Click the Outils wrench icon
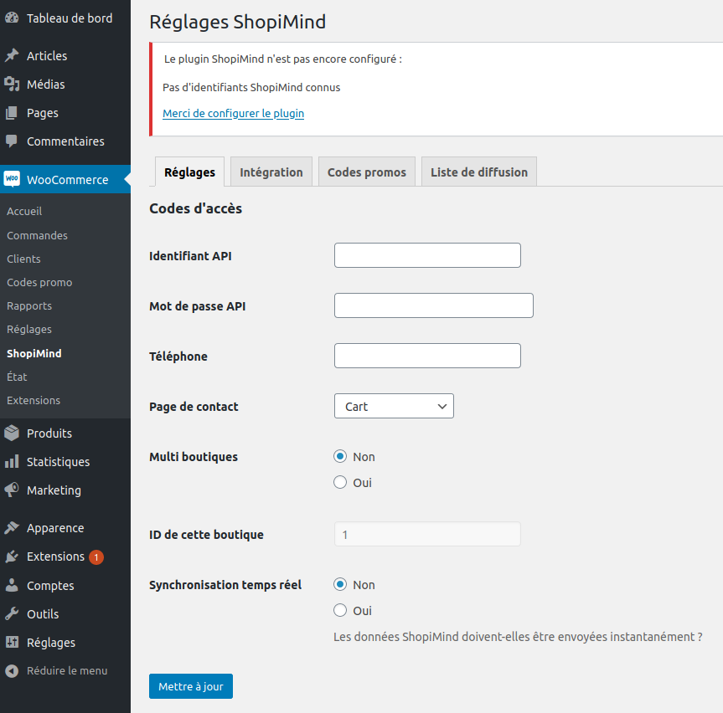The image size is (723, 713). (12, 614)
